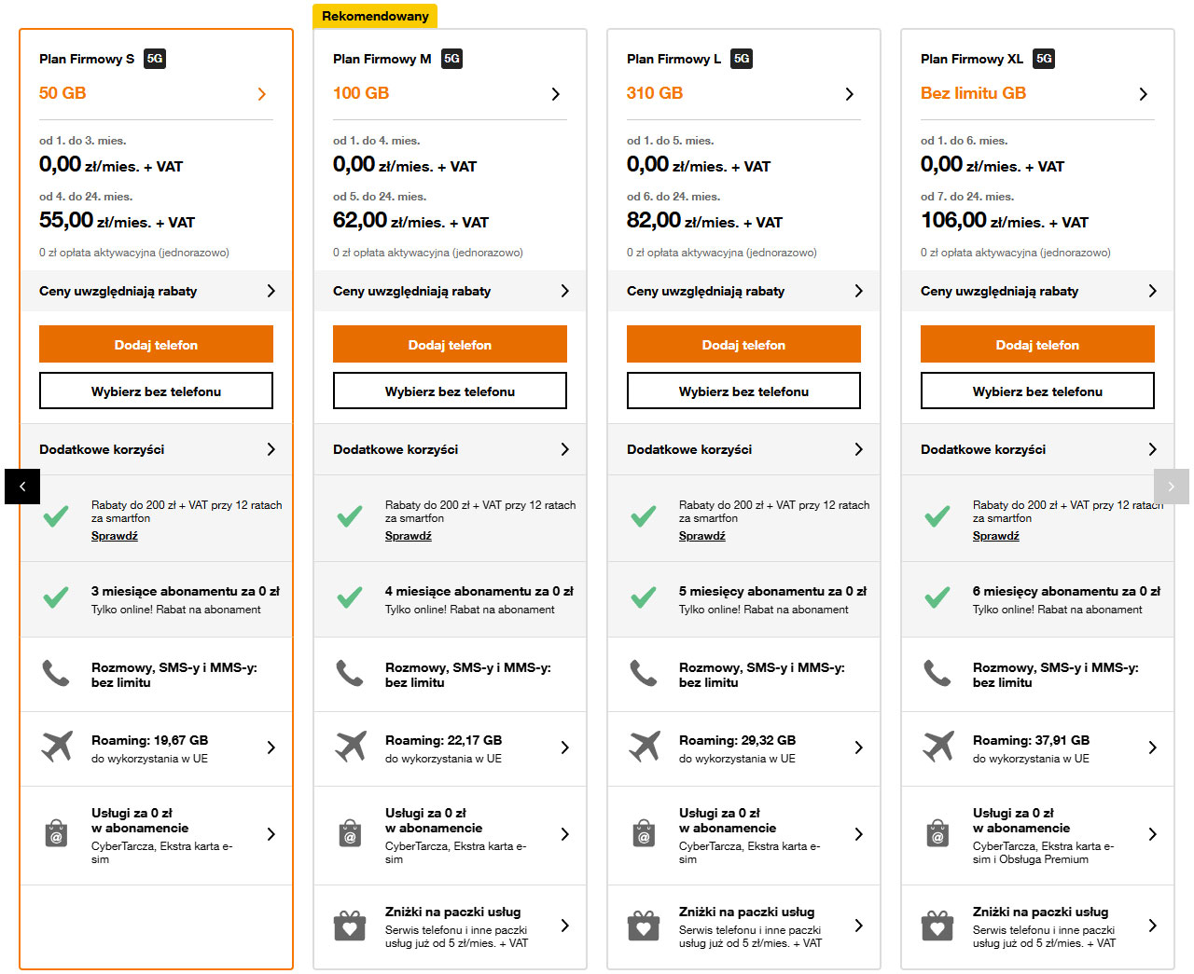Choose Wybierz bez telefonu for Plan Firmowy L

(x=743, y=391)
